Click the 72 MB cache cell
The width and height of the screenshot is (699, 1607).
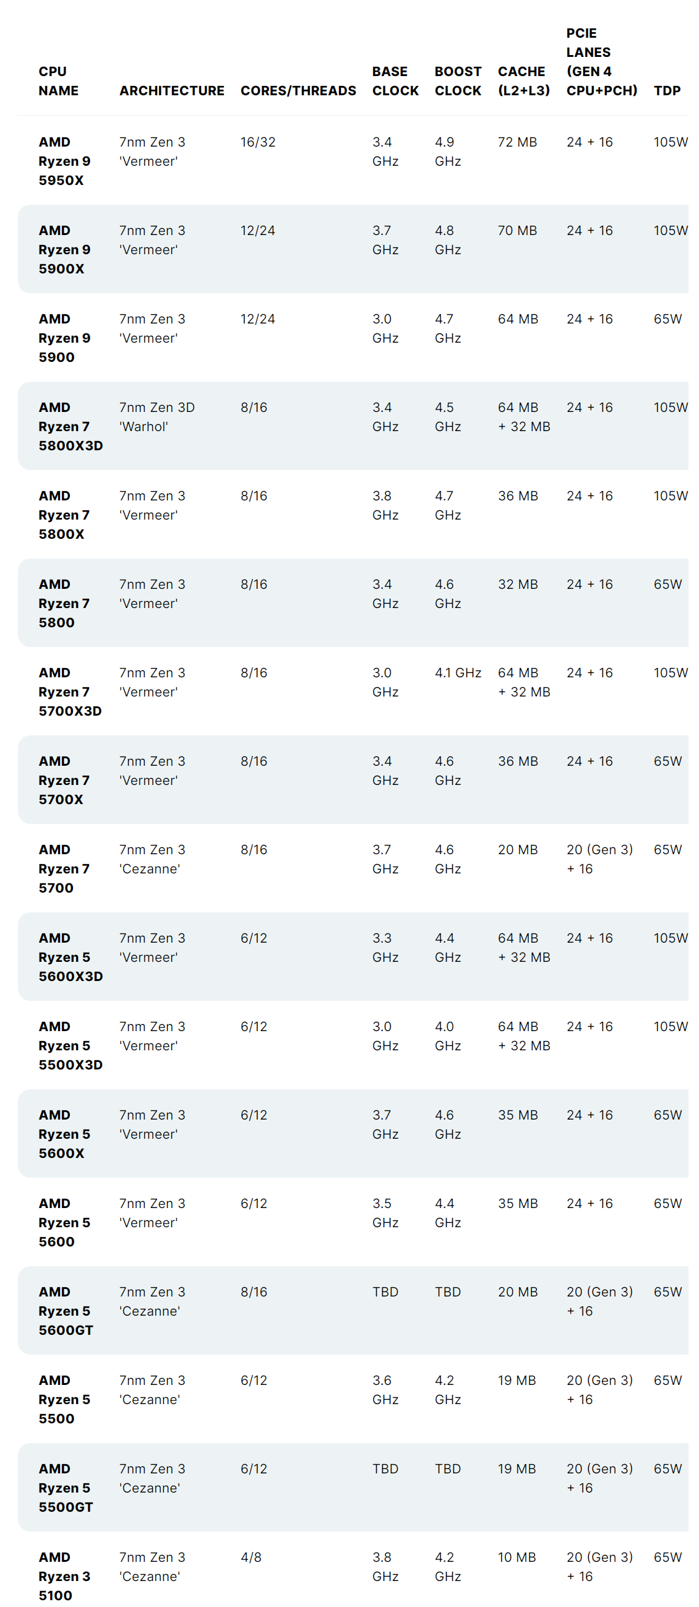pyautogui.click(x=517, y=142)
